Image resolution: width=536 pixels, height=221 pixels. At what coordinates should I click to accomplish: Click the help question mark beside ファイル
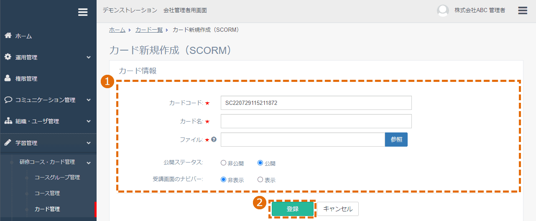pyautogui.click(x=214, y=140)
